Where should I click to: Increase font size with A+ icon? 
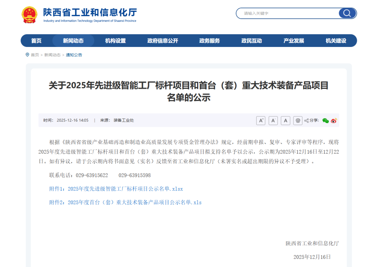261,121
